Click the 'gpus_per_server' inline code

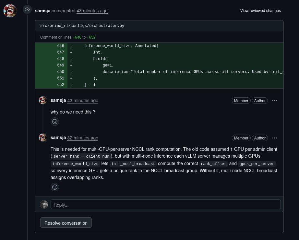coord(257,164)
